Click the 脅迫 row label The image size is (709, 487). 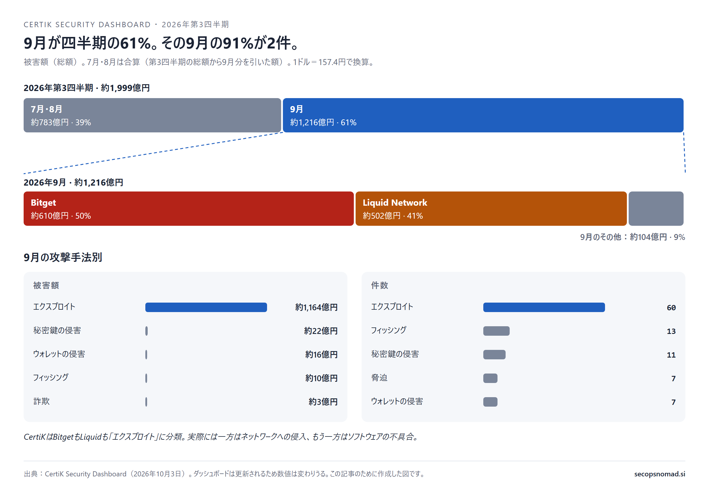tap(379, 377)
